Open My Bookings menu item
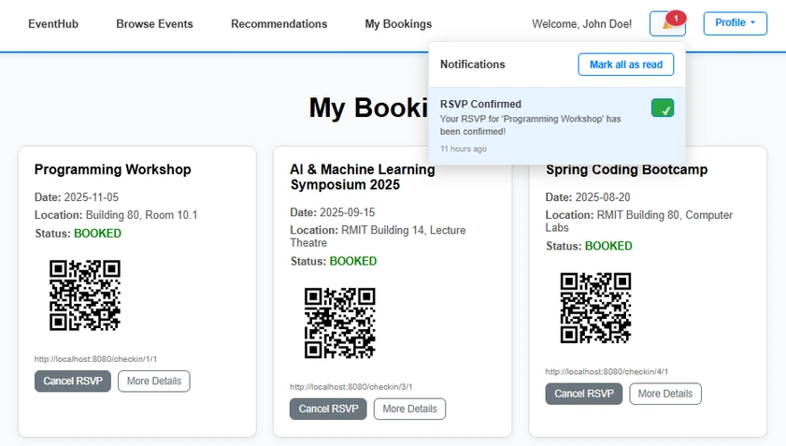The image size is (786, 446). [x=398, y=24]
